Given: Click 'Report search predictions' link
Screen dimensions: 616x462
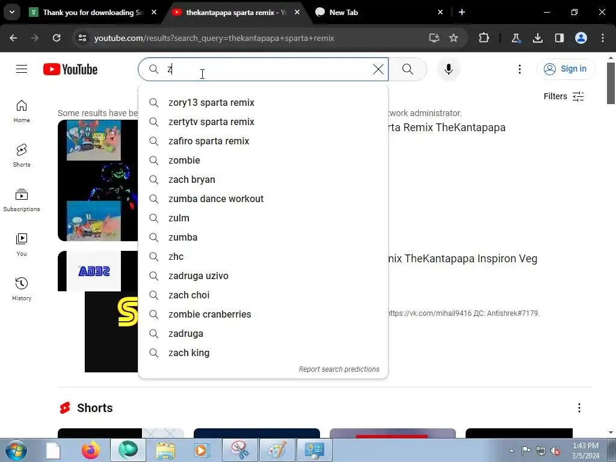Looking at the screenshot, I should pyautogui.click(x=339, y=369).
